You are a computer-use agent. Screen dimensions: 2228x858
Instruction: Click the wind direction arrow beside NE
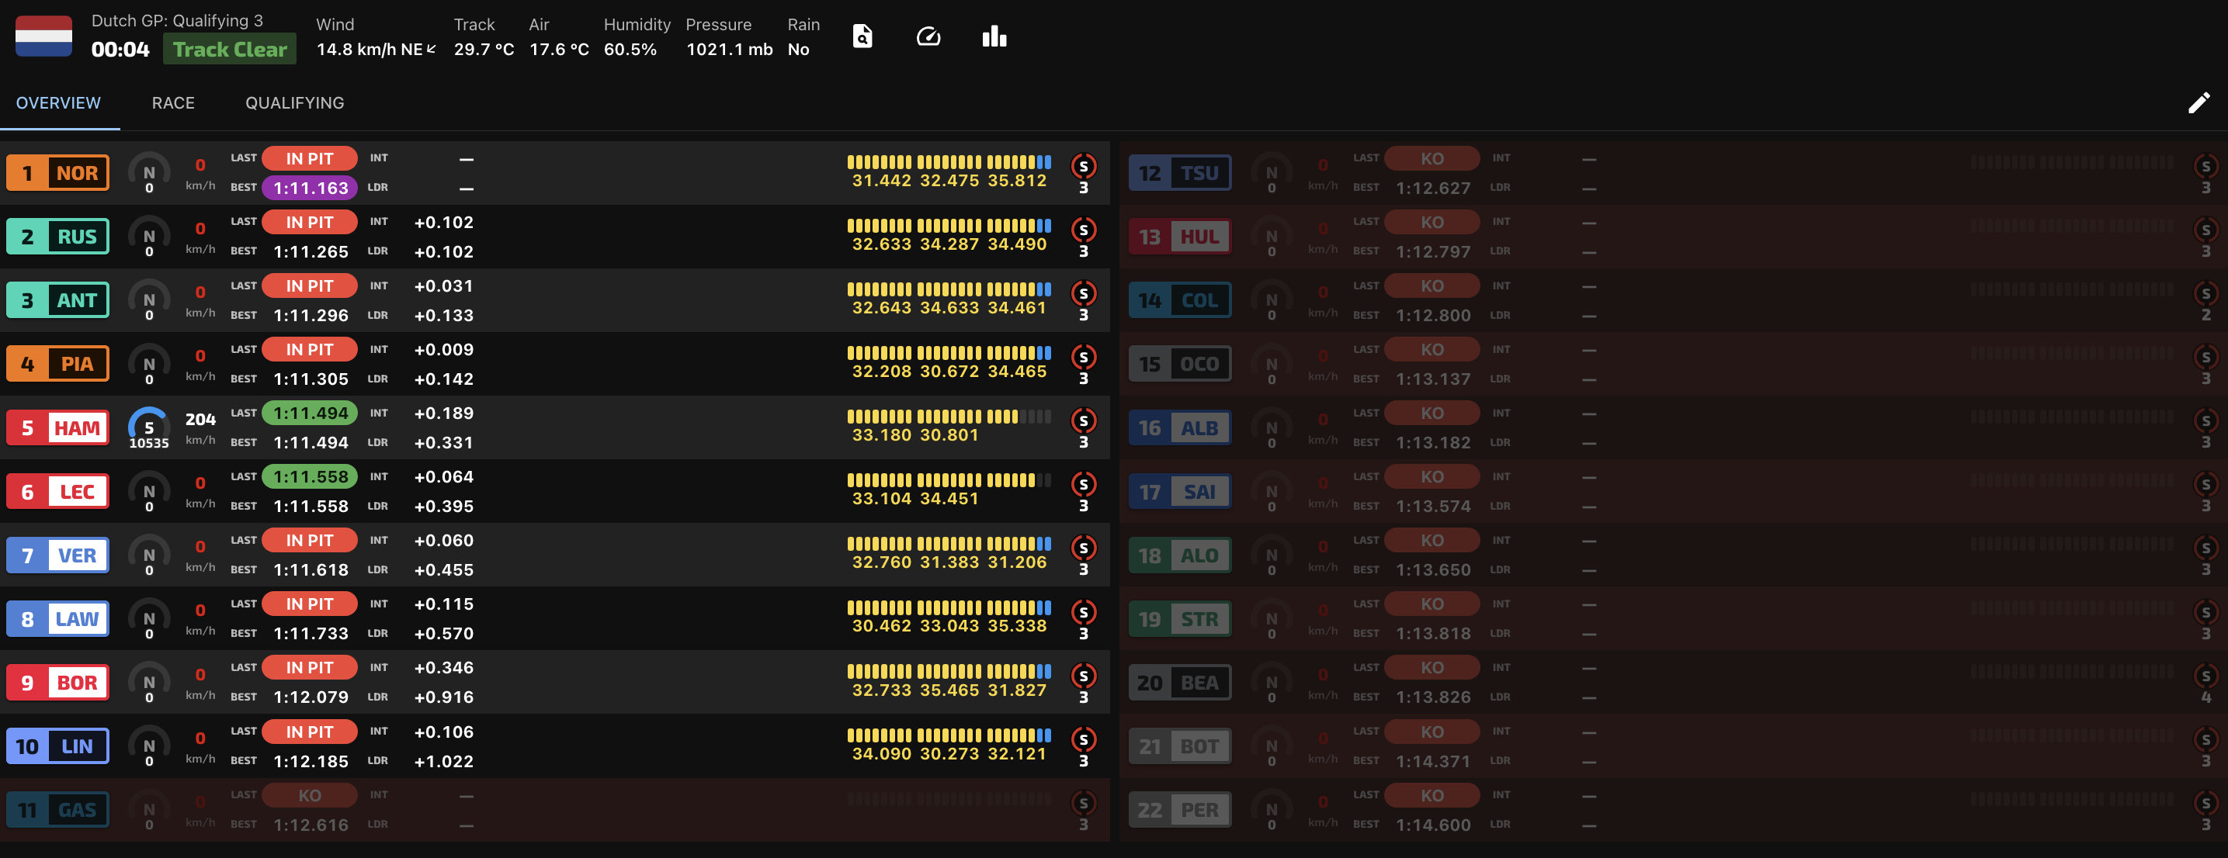point(432,49)
